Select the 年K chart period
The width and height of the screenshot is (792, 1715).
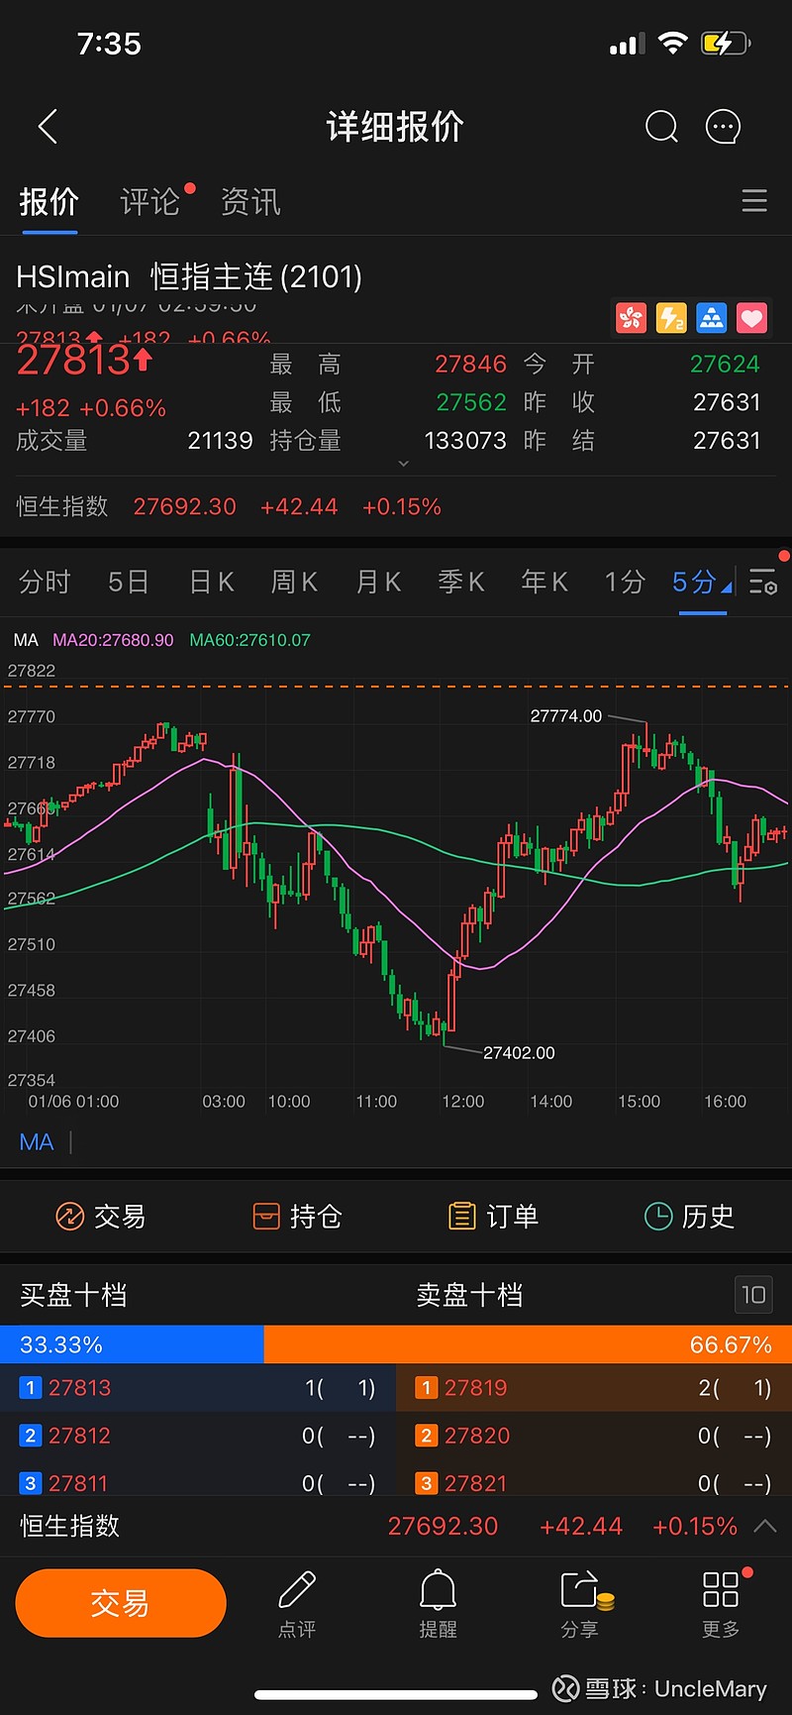(x=544, y=582)
